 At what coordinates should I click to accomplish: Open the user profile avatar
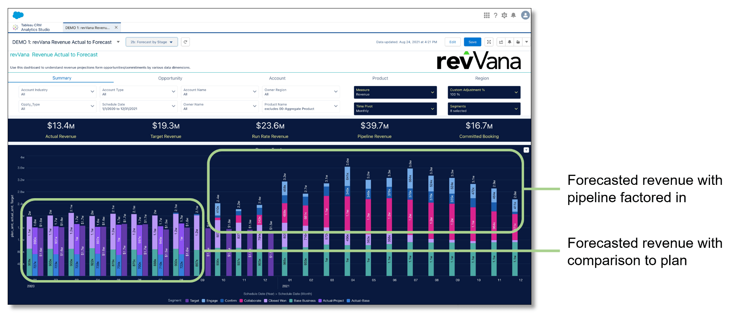coord(525,15)
